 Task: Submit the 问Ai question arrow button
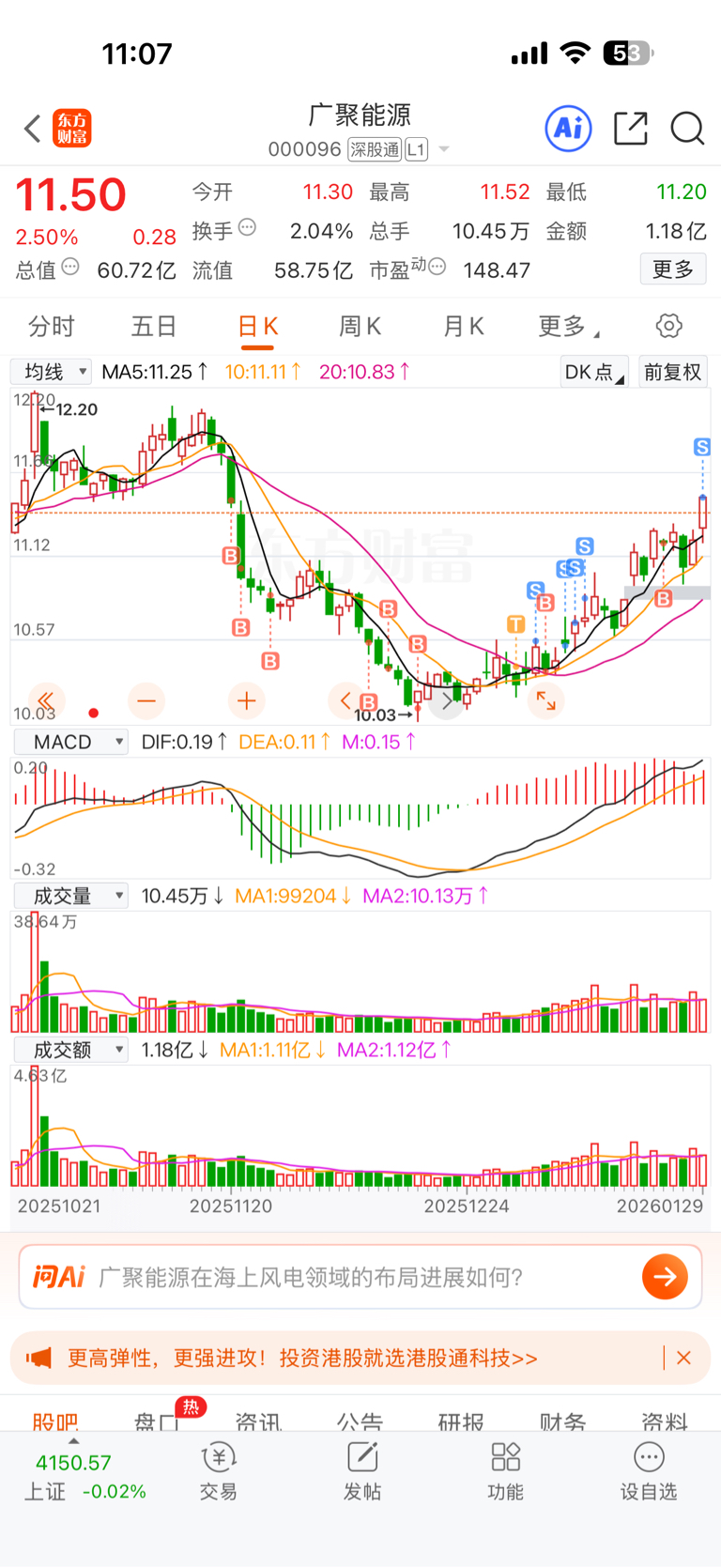click(x=665, y=1277)
